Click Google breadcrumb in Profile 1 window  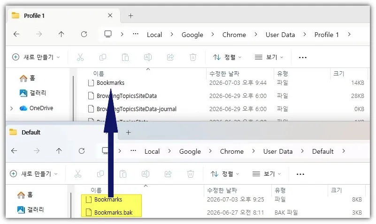coord(192,35)
